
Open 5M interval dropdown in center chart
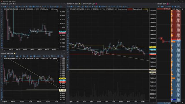coord(77,7)
